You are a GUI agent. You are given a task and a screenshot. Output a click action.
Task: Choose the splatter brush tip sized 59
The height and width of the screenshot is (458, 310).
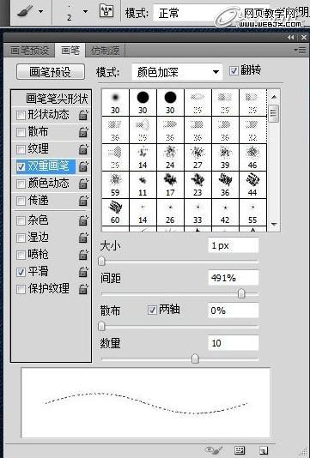click(115, 185)
